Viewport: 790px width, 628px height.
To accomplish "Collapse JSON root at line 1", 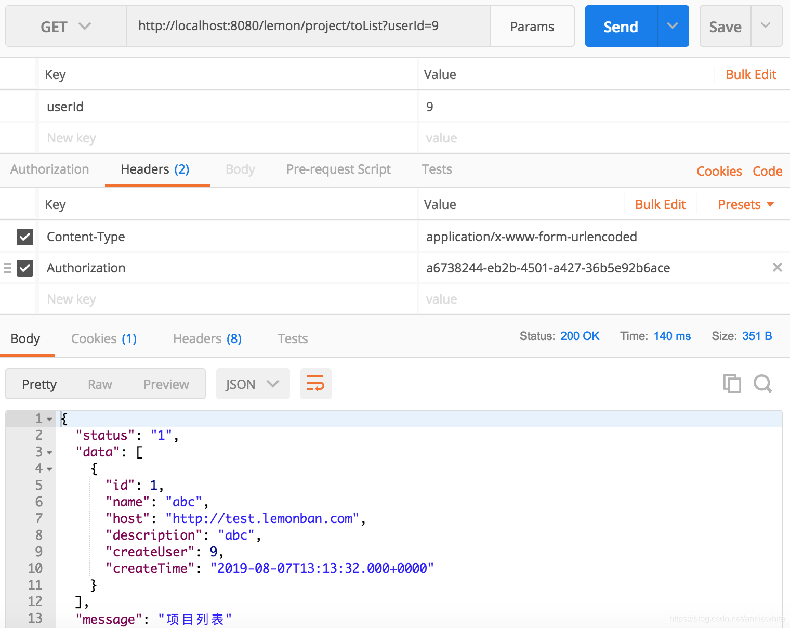I will coord(49,419).
